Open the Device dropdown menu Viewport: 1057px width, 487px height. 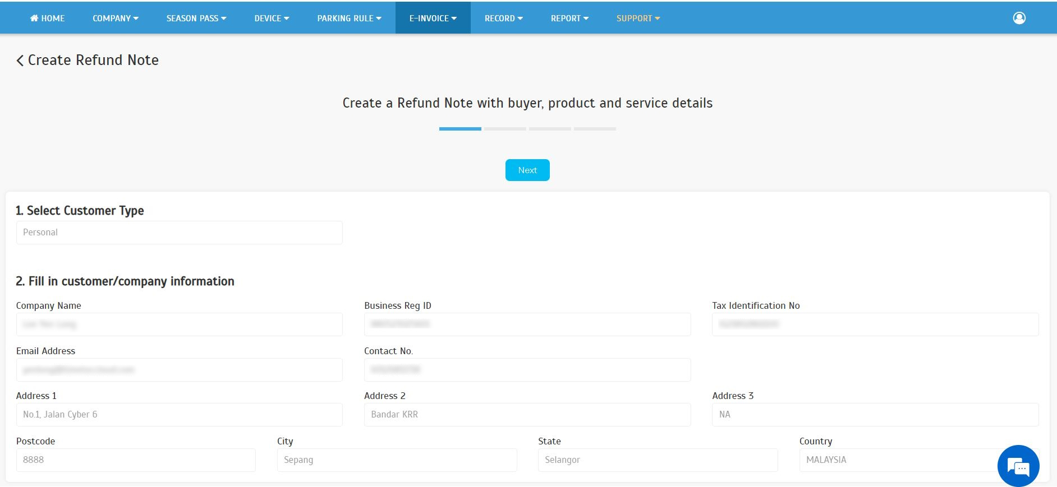point(272,18)
